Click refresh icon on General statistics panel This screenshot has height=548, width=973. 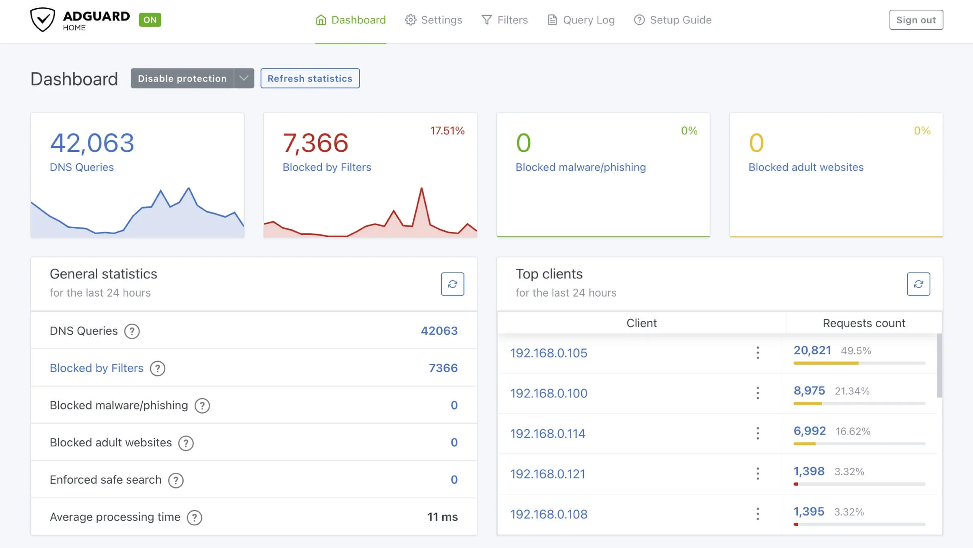point(453,284)
